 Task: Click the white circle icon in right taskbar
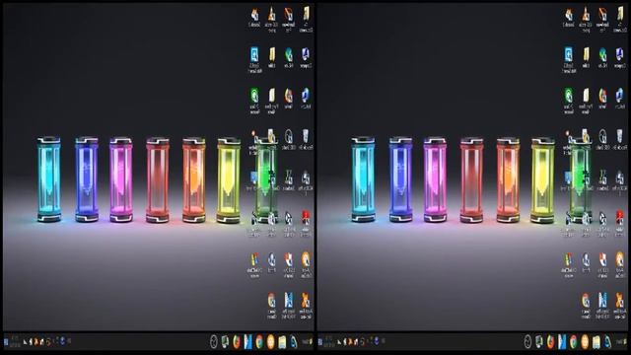(x=527, y=342)
